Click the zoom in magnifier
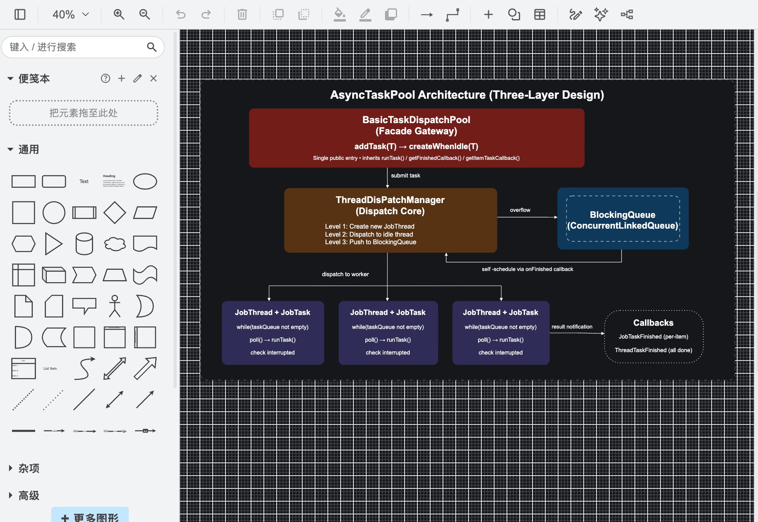Viewport: 758px width, 522px height. click(119, 15)
